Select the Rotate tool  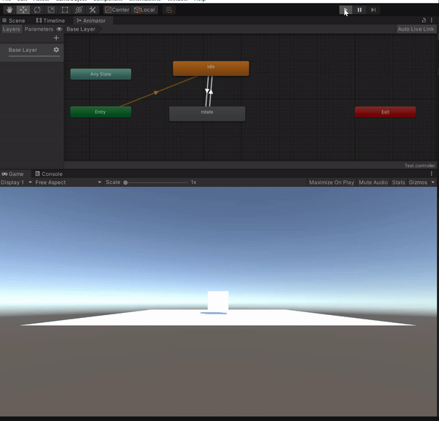coord(37,10)
